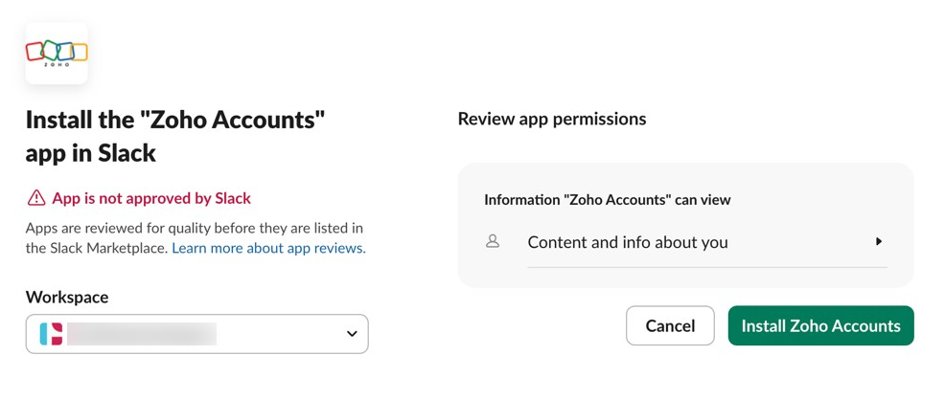Click the "Review app permissions" heading
The width and height of the screenshot is (945, 400).
click(x=552, y=119)
